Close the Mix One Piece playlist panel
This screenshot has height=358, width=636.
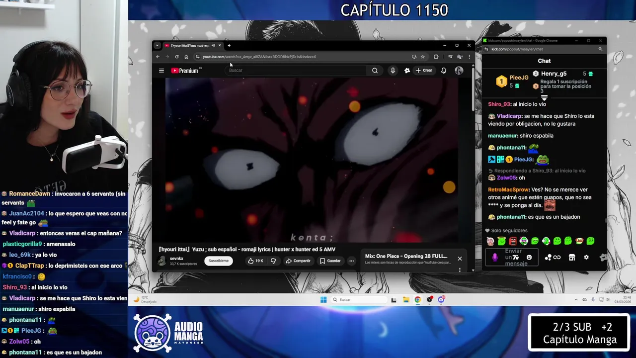(x=460, y=259)
